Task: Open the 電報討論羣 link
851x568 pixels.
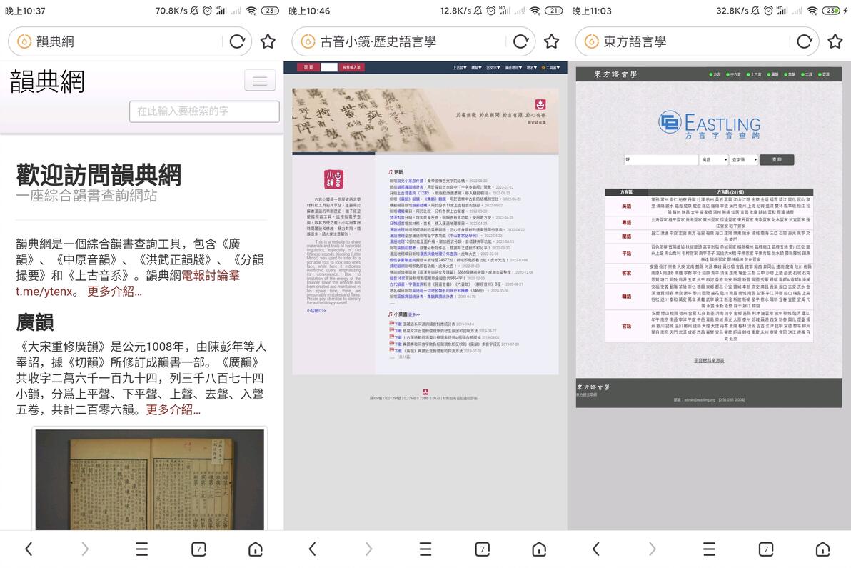Action: pyautogui.click(x=211, y=275)
